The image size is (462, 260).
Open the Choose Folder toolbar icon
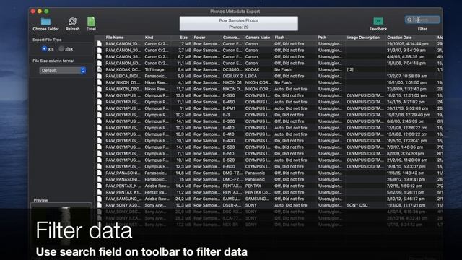(x=45, y=22)
